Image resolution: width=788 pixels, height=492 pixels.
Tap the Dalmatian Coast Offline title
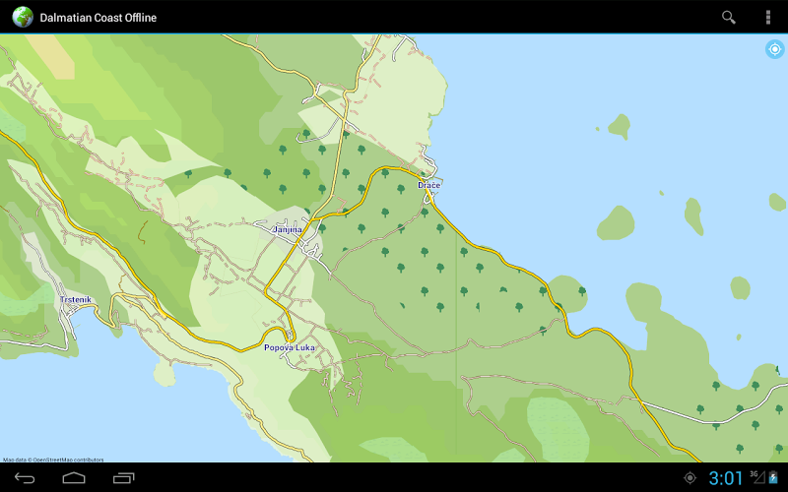pos(98,18)
